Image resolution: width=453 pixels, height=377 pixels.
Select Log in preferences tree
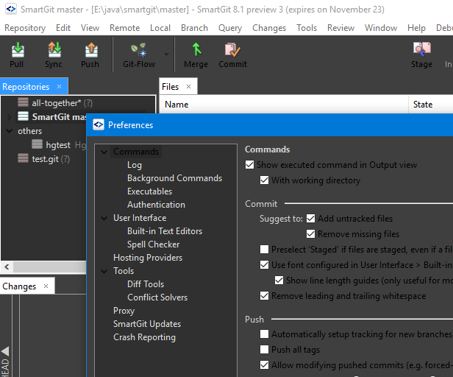pyautogui.click(x=135, y=165)
